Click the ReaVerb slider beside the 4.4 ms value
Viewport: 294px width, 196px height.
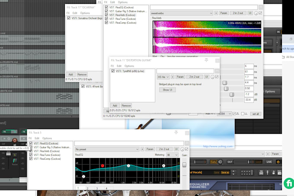(225, 82)
